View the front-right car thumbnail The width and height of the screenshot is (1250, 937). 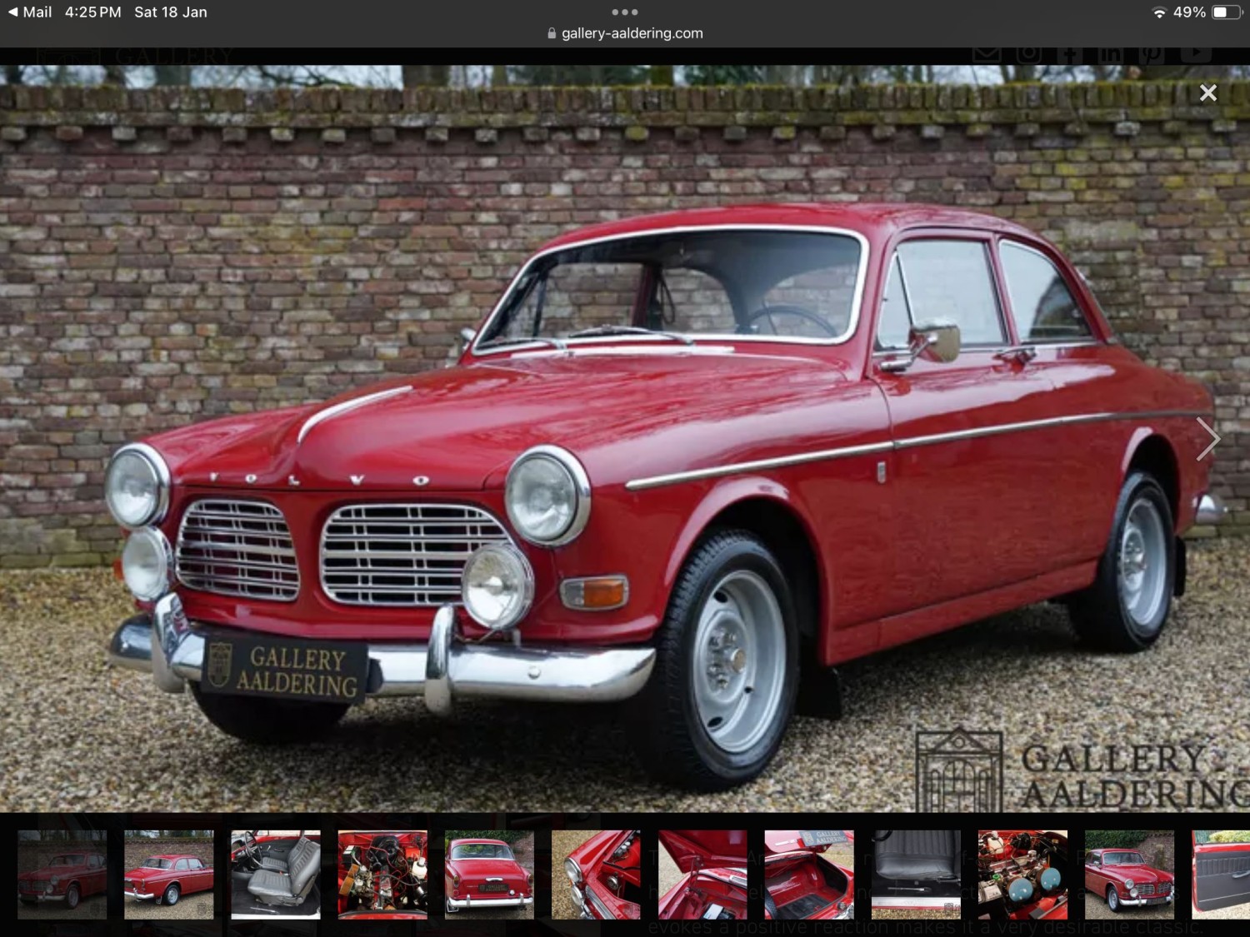point(1129,875)
